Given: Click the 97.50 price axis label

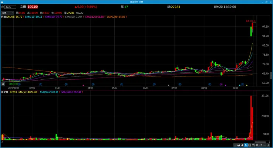Looking at the screenshot, I should pos(265,27).
